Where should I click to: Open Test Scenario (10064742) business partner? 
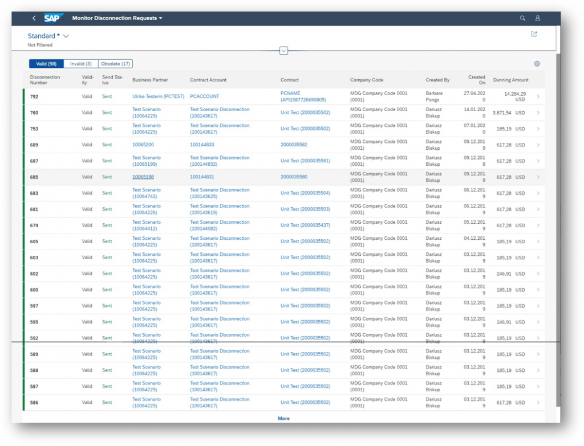pos(147,193)
